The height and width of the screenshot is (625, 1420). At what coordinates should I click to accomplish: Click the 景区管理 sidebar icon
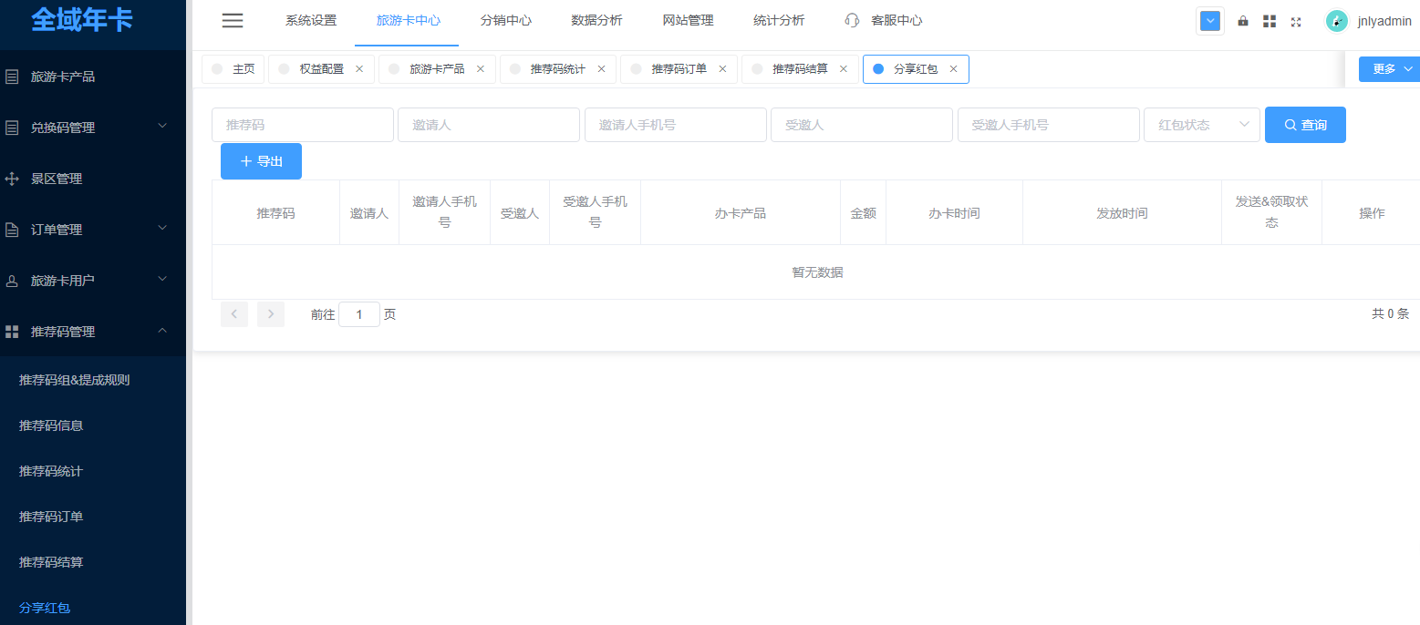click(12, 179)
